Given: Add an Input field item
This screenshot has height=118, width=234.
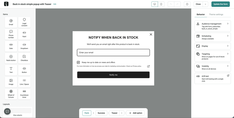Looking at the screenshot, I should [24, 34].
